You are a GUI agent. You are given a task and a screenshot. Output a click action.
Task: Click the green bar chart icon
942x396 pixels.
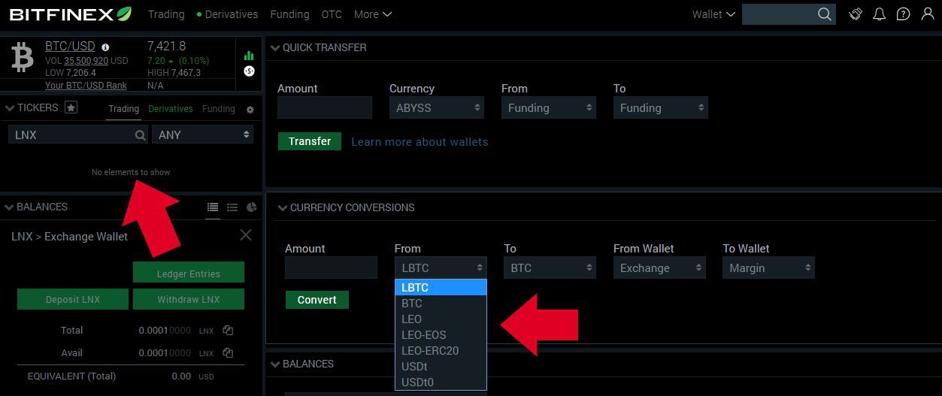(x=249, y=55)
